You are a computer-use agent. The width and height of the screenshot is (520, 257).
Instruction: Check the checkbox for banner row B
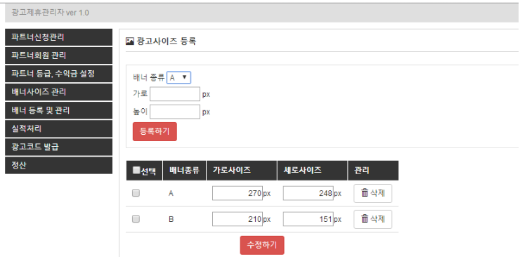coord(136,219)
